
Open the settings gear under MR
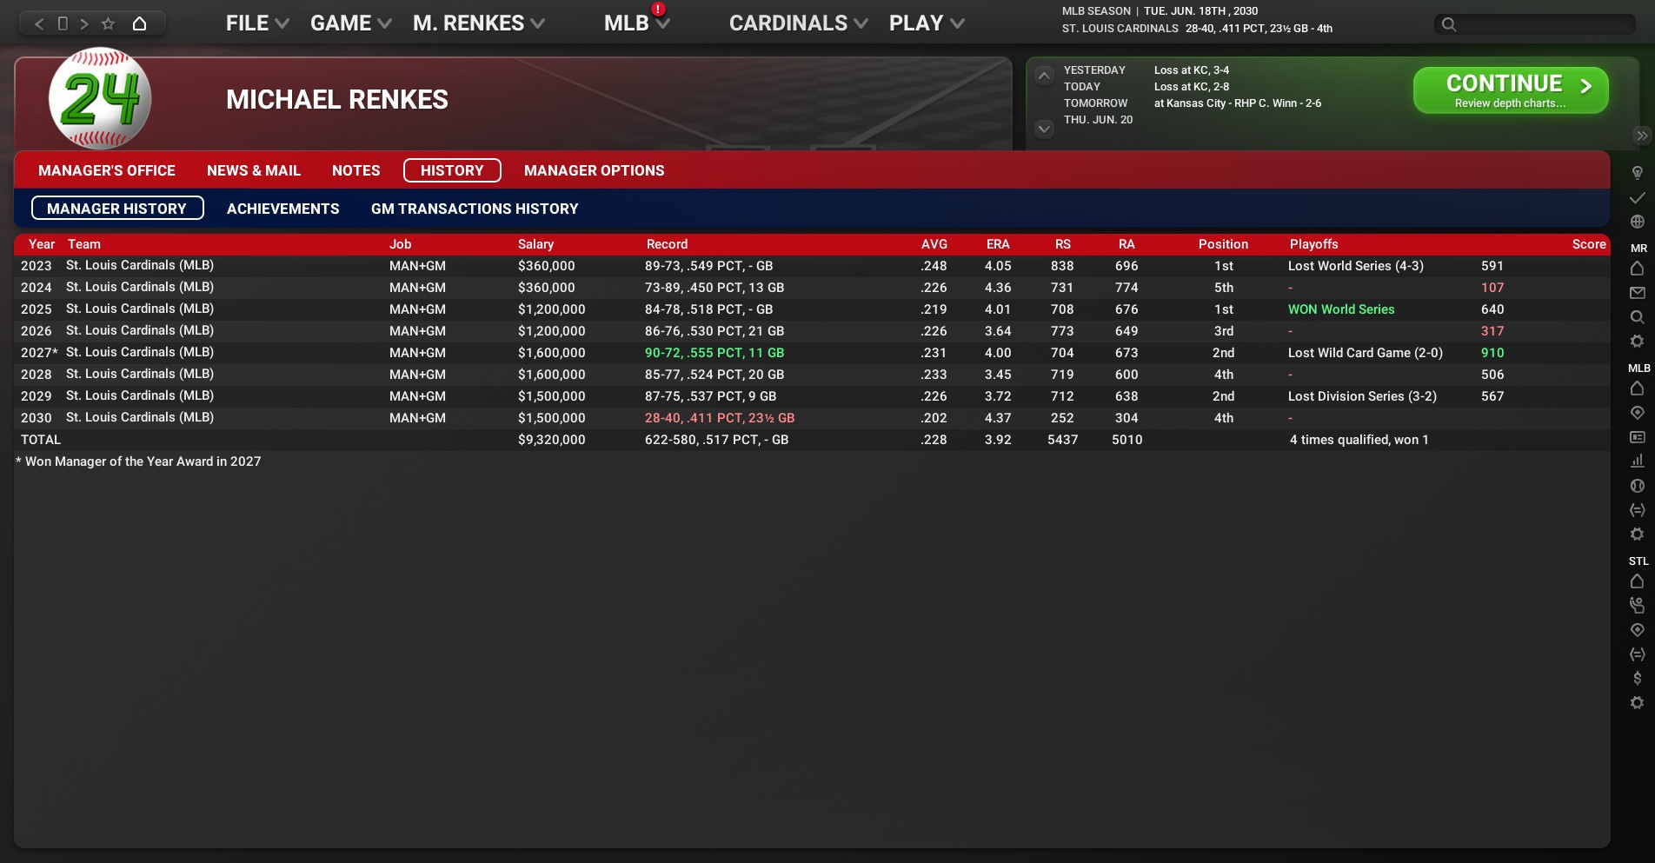tap(1638, 342)
